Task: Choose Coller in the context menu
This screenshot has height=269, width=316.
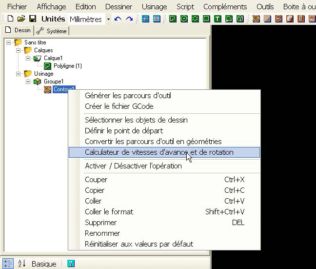Action: click(164, 201)
